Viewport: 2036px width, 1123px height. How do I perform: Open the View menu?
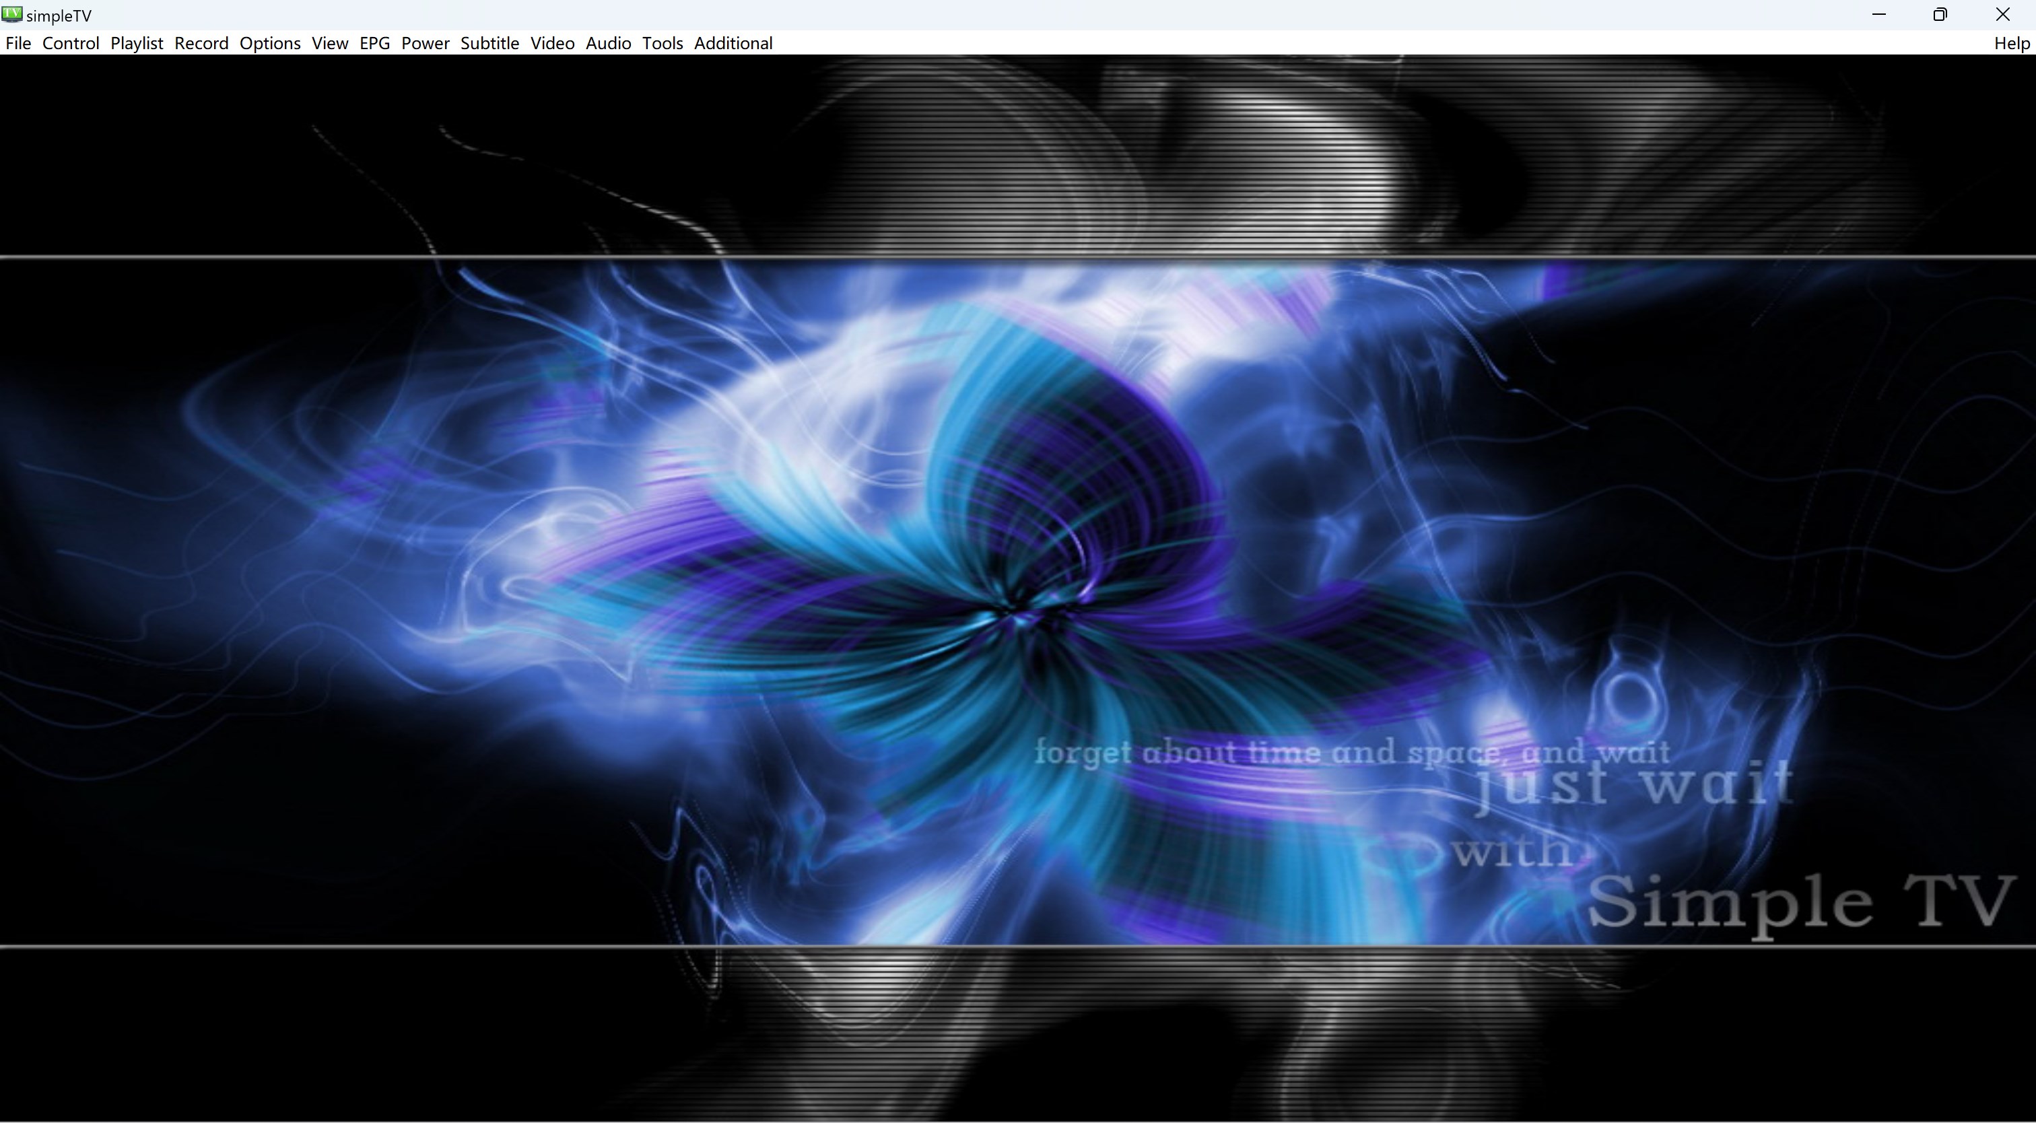[330, 44]
